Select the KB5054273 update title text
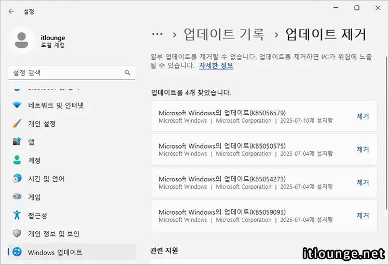 (x=222, y=179)
